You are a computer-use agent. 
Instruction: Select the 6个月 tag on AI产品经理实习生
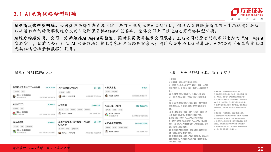coord(114,127)
